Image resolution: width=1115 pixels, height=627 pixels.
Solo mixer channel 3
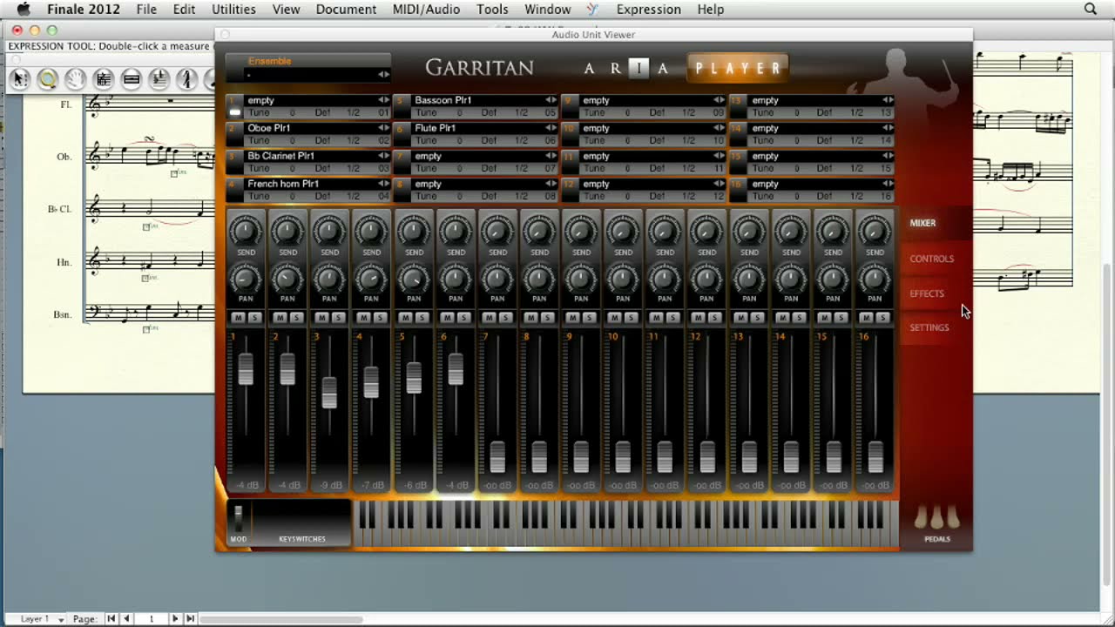338,318
